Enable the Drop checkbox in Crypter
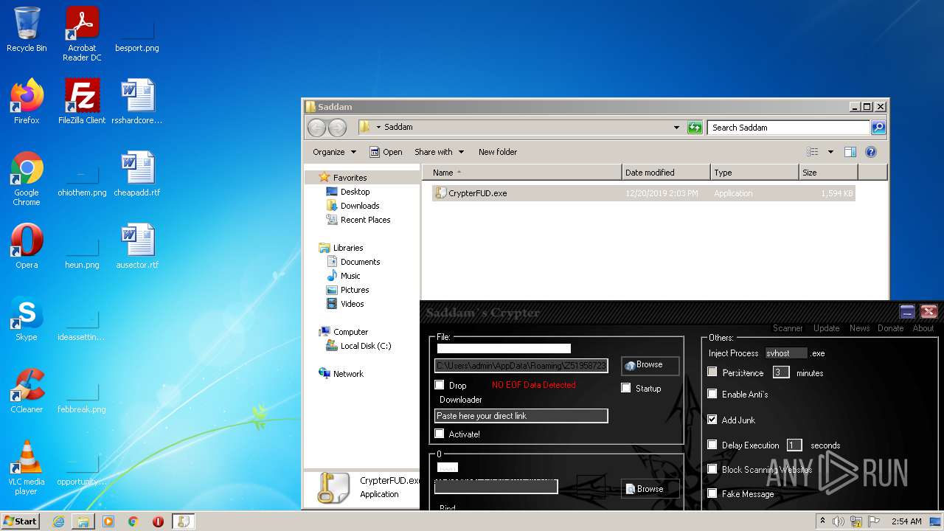The image size is (944, 531). (440, 385)
